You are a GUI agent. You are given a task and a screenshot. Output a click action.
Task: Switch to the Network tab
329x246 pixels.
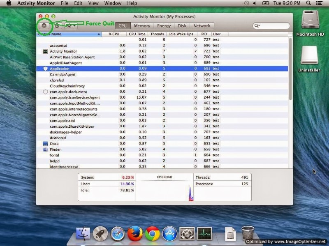[202, 25]
